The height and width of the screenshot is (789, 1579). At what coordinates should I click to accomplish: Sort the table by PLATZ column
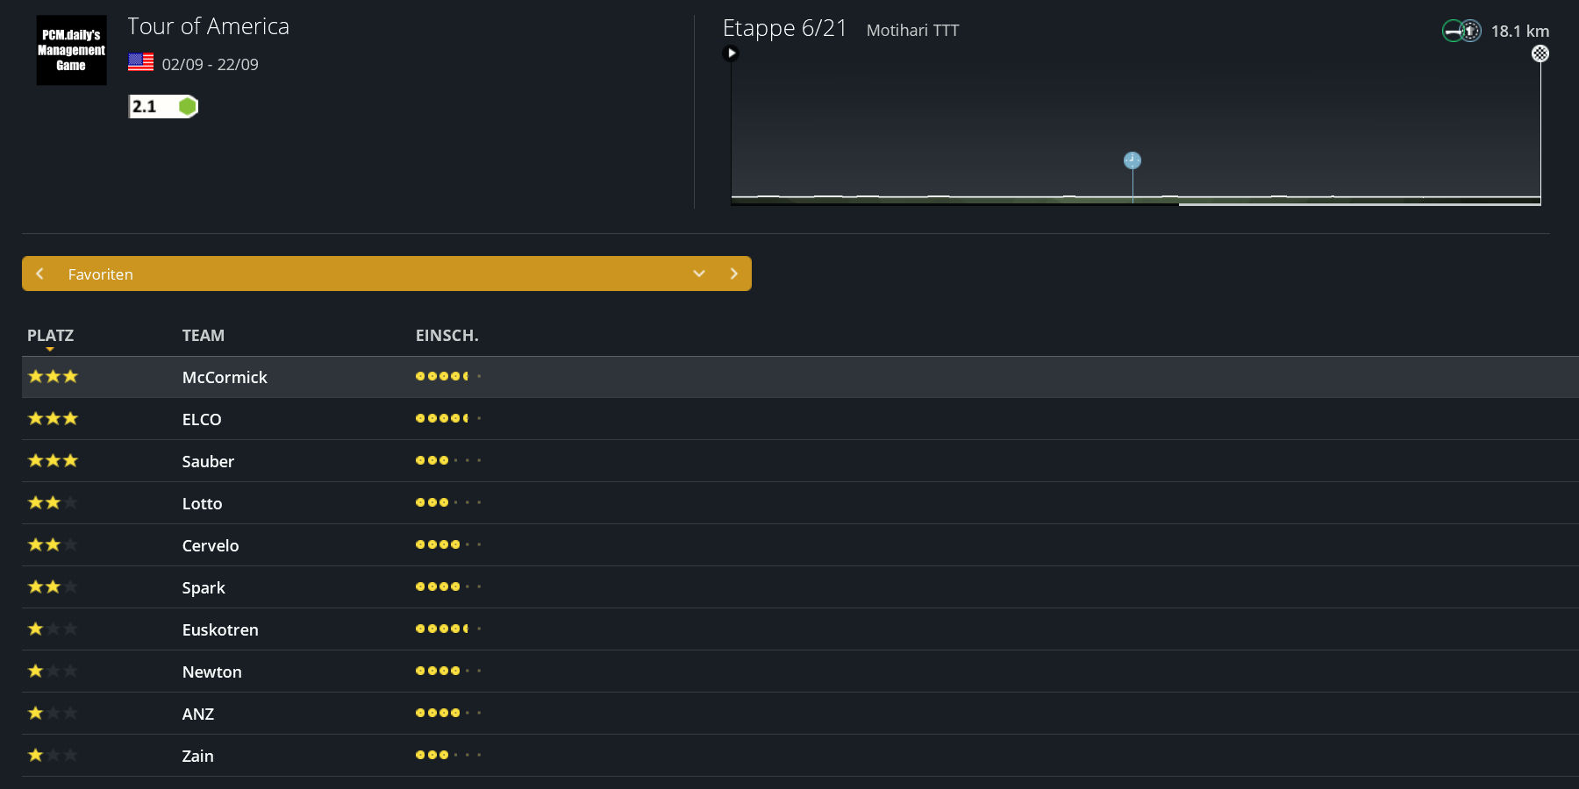50,336
